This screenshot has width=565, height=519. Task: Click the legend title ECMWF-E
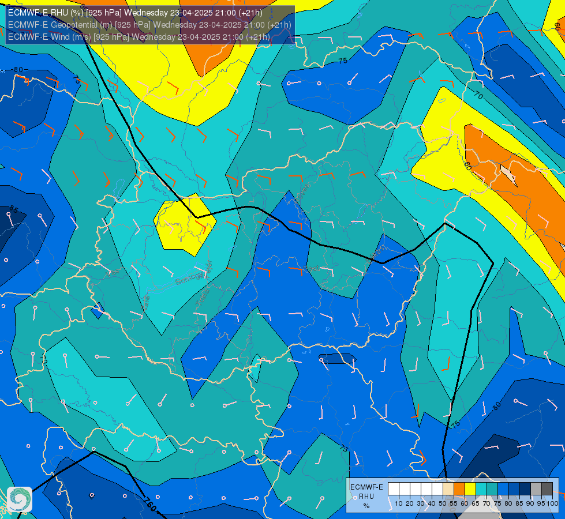(367, 487)
